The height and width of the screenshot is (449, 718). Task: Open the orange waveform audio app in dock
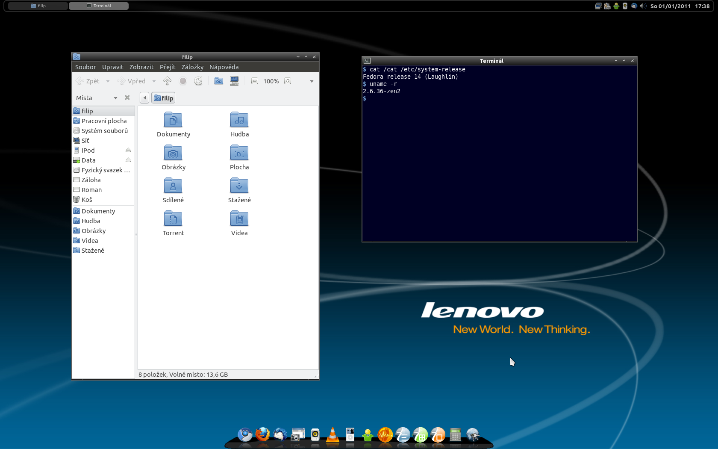(x=385, y=434)
